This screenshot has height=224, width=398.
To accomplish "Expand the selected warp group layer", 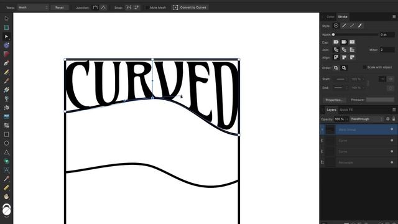I will (322, 129).
